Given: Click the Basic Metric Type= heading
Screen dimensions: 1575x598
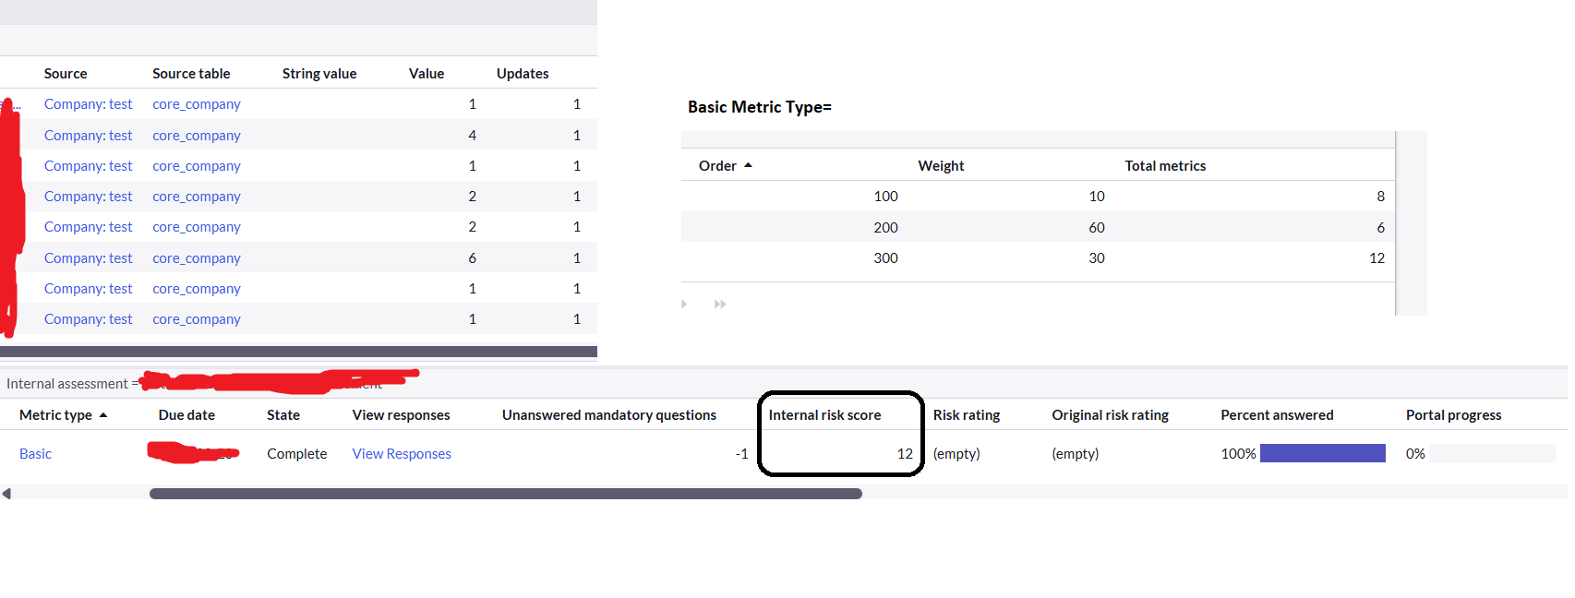Looking at the screenshot, I should [759, 107].
